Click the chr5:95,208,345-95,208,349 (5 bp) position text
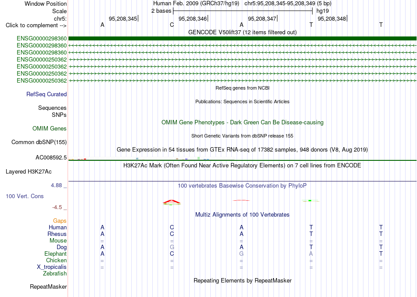The height and width of the screenshot is (297, 417). [288, 4]
